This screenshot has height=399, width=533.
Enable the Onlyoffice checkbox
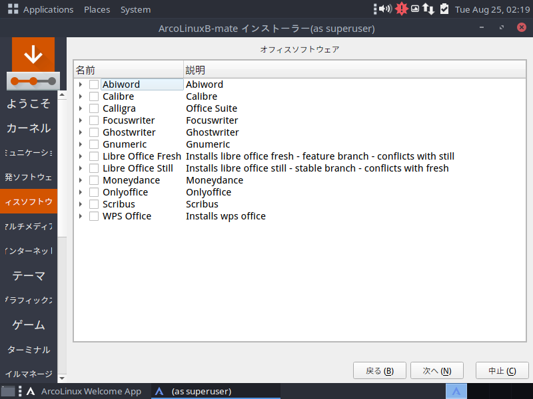(94, 192)
